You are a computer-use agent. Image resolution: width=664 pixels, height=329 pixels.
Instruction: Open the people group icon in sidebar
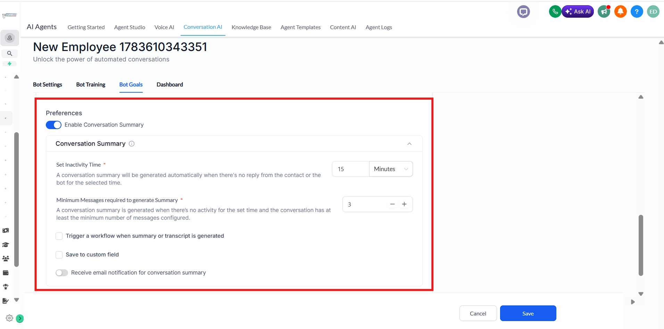pos(6,259)
